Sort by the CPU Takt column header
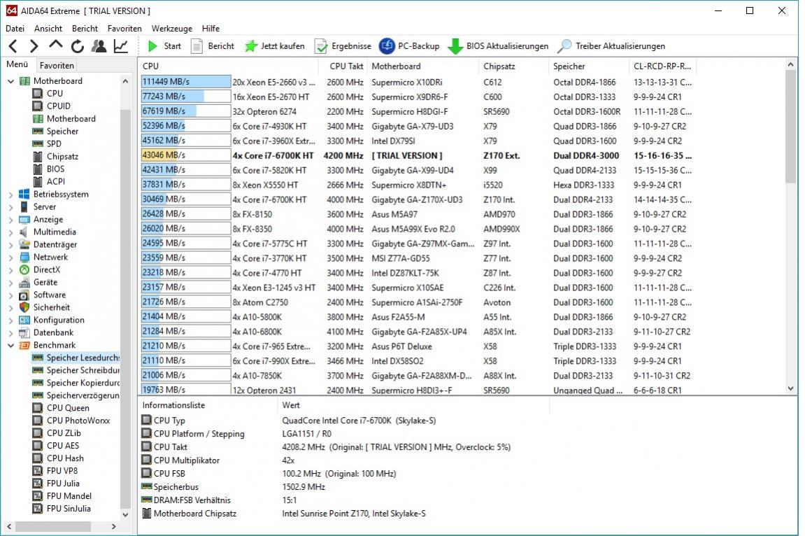Screen dimensions: 805x536 coord(343,66)
